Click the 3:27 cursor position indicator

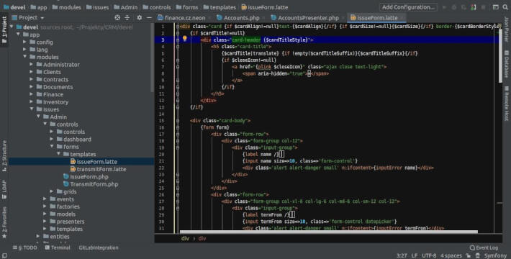402,255
